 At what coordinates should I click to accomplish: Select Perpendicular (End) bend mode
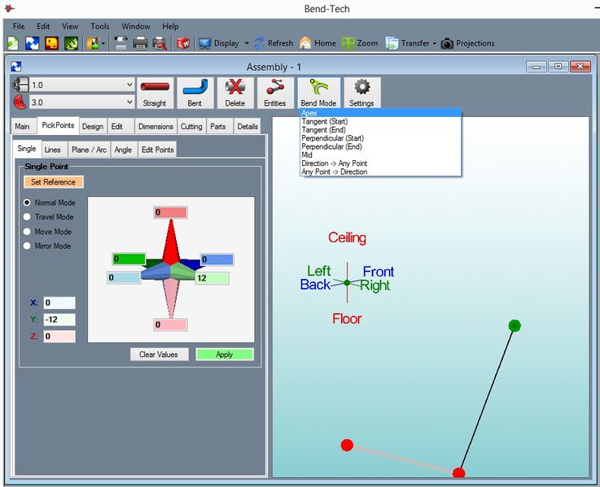380,146
